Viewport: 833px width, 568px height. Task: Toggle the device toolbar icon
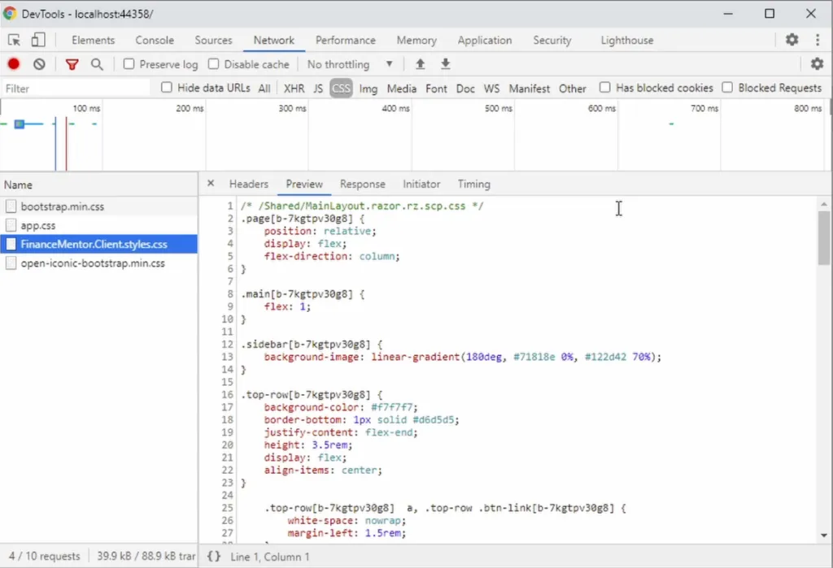(37, 40)
